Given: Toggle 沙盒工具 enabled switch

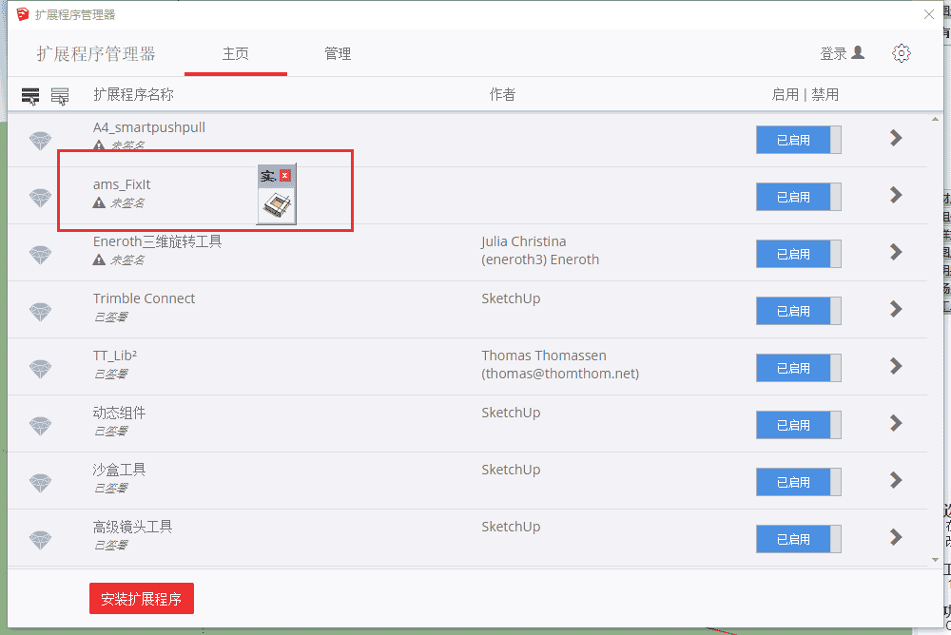Looking at the screenshot, I should point(798,482).
